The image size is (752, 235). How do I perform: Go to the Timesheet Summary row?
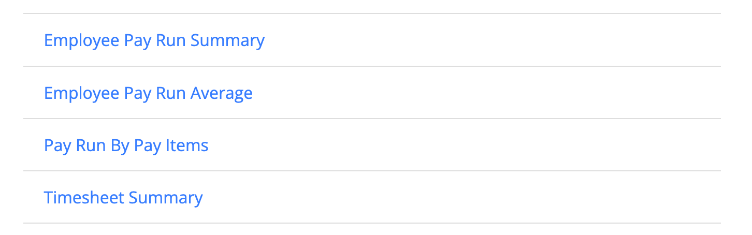pos(123,198)
